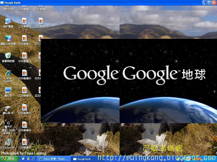Image resolution: width=217 pixels, height=162 pixels.
Task: Close the Google Earth window
Action: (214, 3)
